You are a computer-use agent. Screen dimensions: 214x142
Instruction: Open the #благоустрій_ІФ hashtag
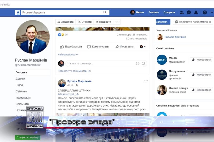[68, 94]
